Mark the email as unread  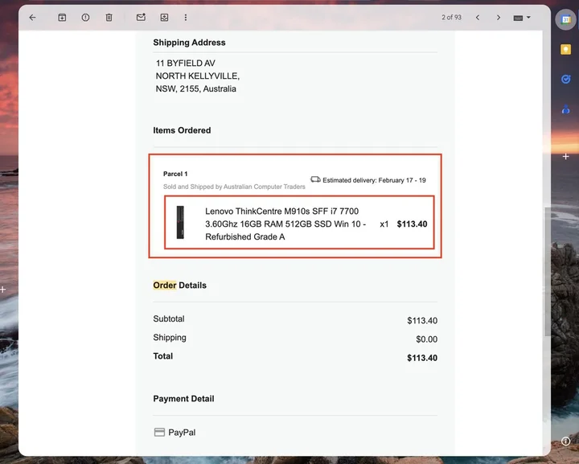[141, 18]
